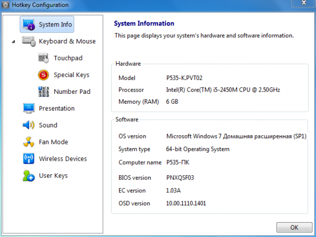This screenshot has height=237, width=316.
Task: Click the Keyboard & Mouse keyboard icon
Action: 29,41
